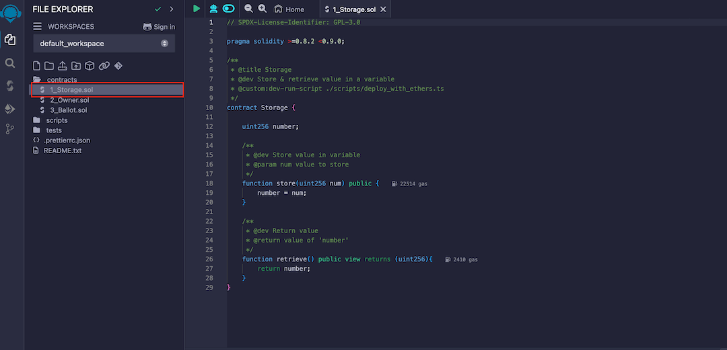The image size is (727, 350).
Task: Close the 1_Storage.sol tab
Action: tap(383, 9)
